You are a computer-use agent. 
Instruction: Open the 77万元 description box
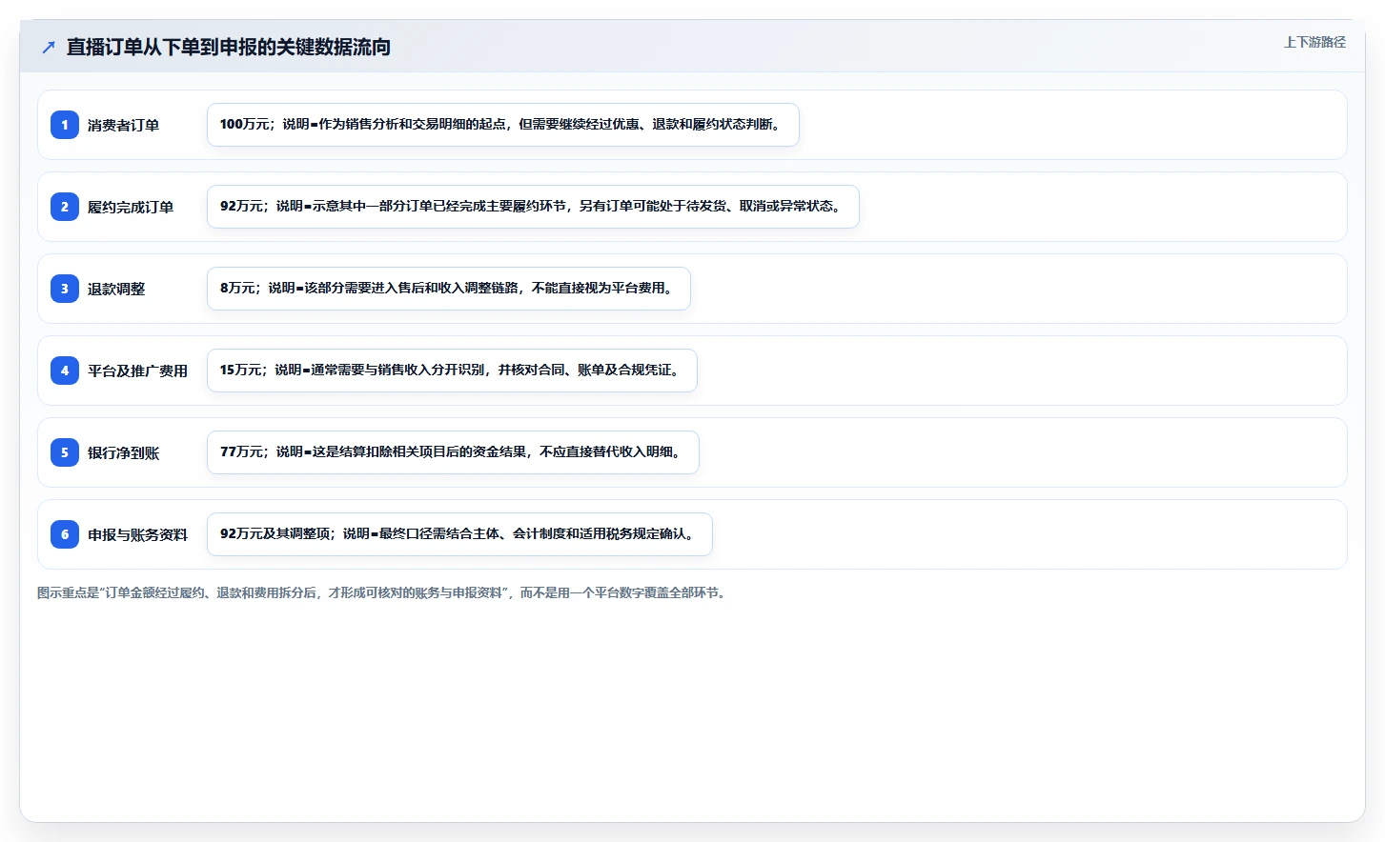(x=453, y=452)
